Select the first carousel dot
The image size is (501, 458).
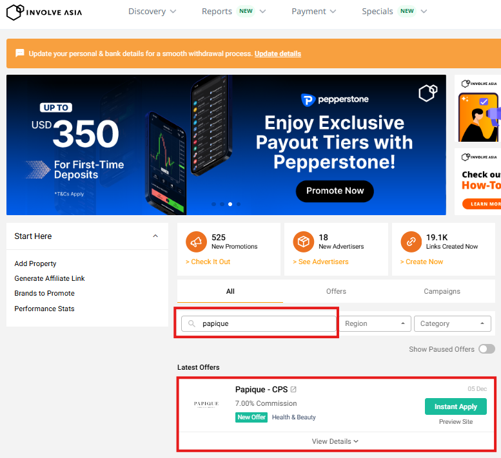[213, 204]
